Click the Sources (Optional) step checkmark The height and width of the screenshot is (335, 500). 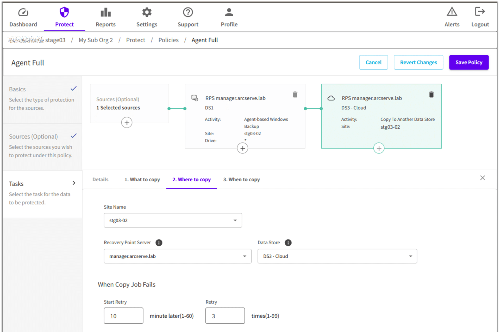[74, 136]
